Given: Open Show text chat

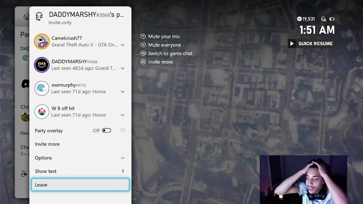Looking at the screenshot, I should click(80, 171).
